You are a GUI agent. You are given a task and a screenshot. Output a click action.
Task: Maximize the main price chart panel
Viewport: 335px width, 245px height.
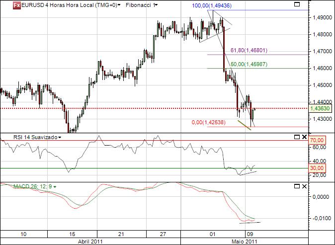click(x=297, y=4)
